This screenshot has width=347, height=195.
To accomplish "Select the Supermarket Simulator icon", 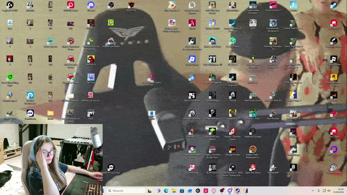I will 253,8.
